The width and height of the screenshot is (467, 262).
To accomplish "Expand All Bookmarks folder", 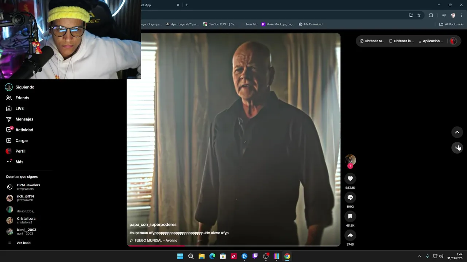I will pos(451,24).
